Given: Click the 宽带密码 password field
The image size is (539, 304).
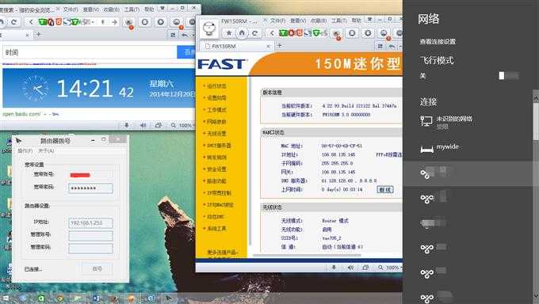Looking at the screenshot, I should coord(90,188).
